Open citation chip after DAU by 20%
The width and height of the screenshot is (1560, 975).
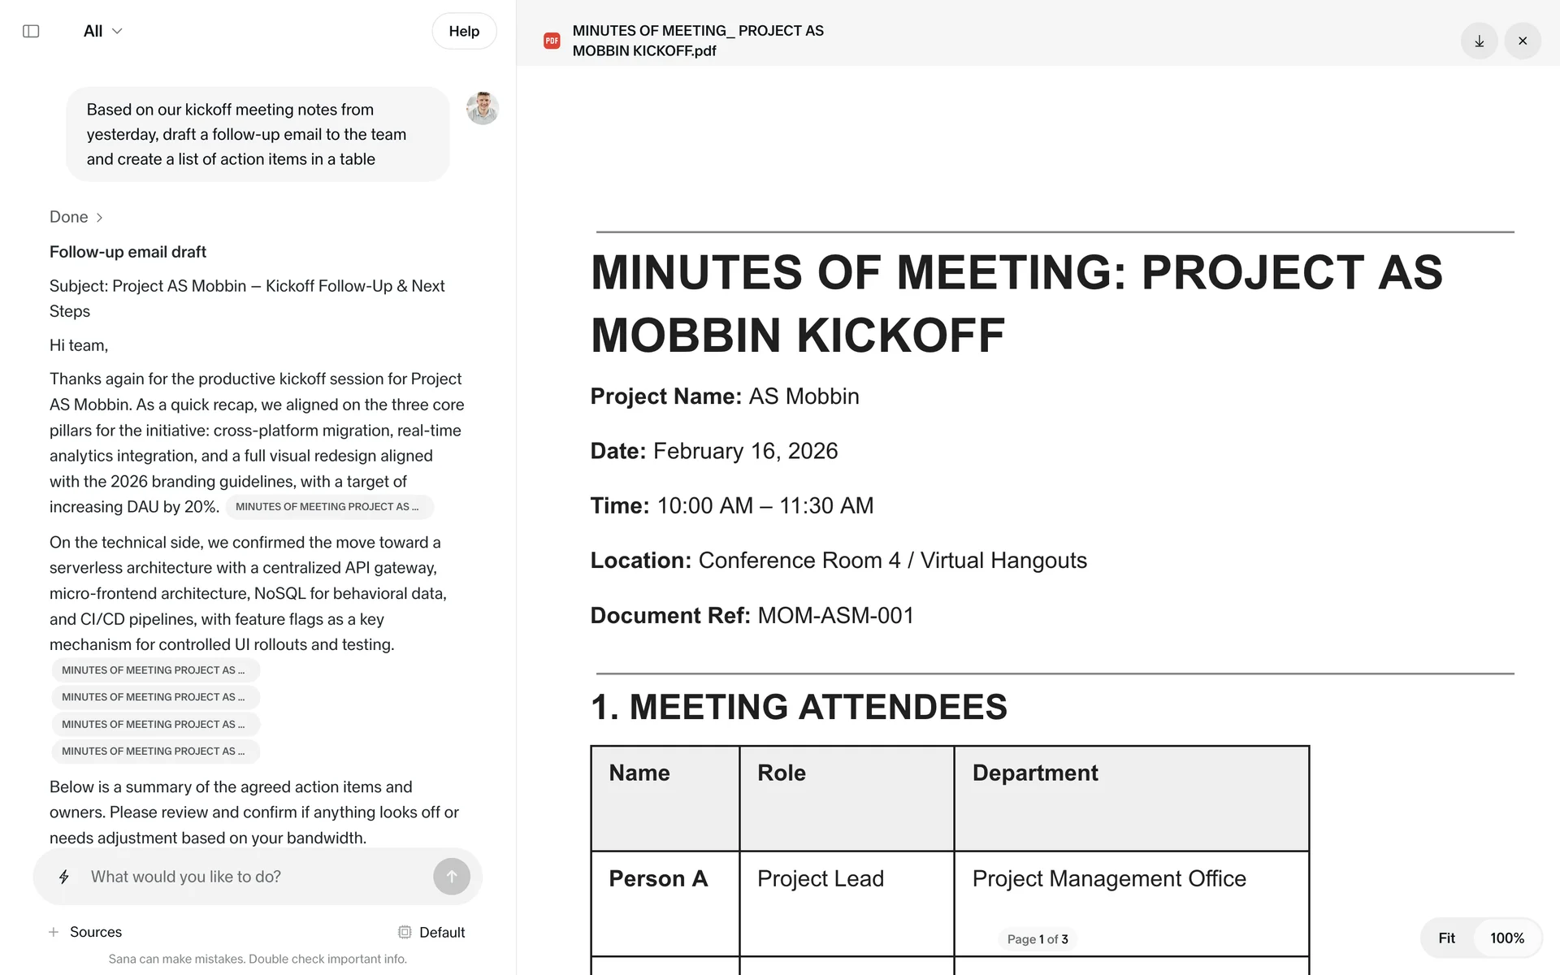(x=328, y=507)
